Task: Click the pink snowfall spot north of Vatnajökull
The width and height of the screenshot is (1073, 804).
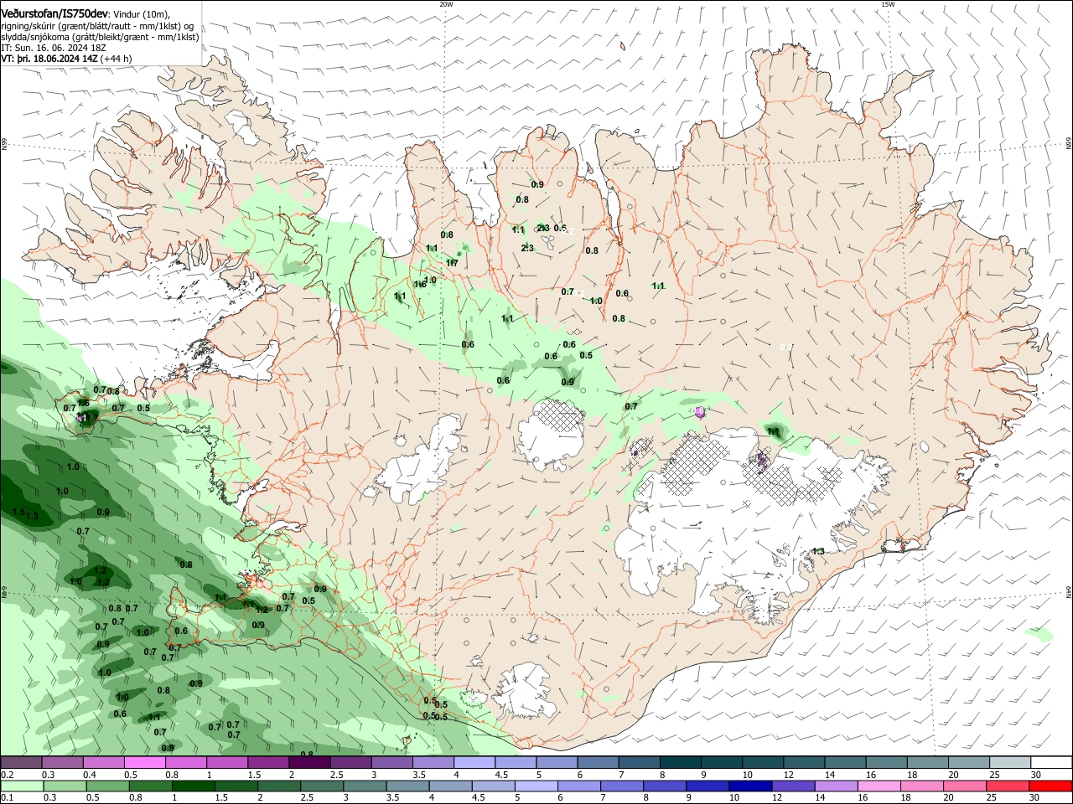Action: point(700,412)
